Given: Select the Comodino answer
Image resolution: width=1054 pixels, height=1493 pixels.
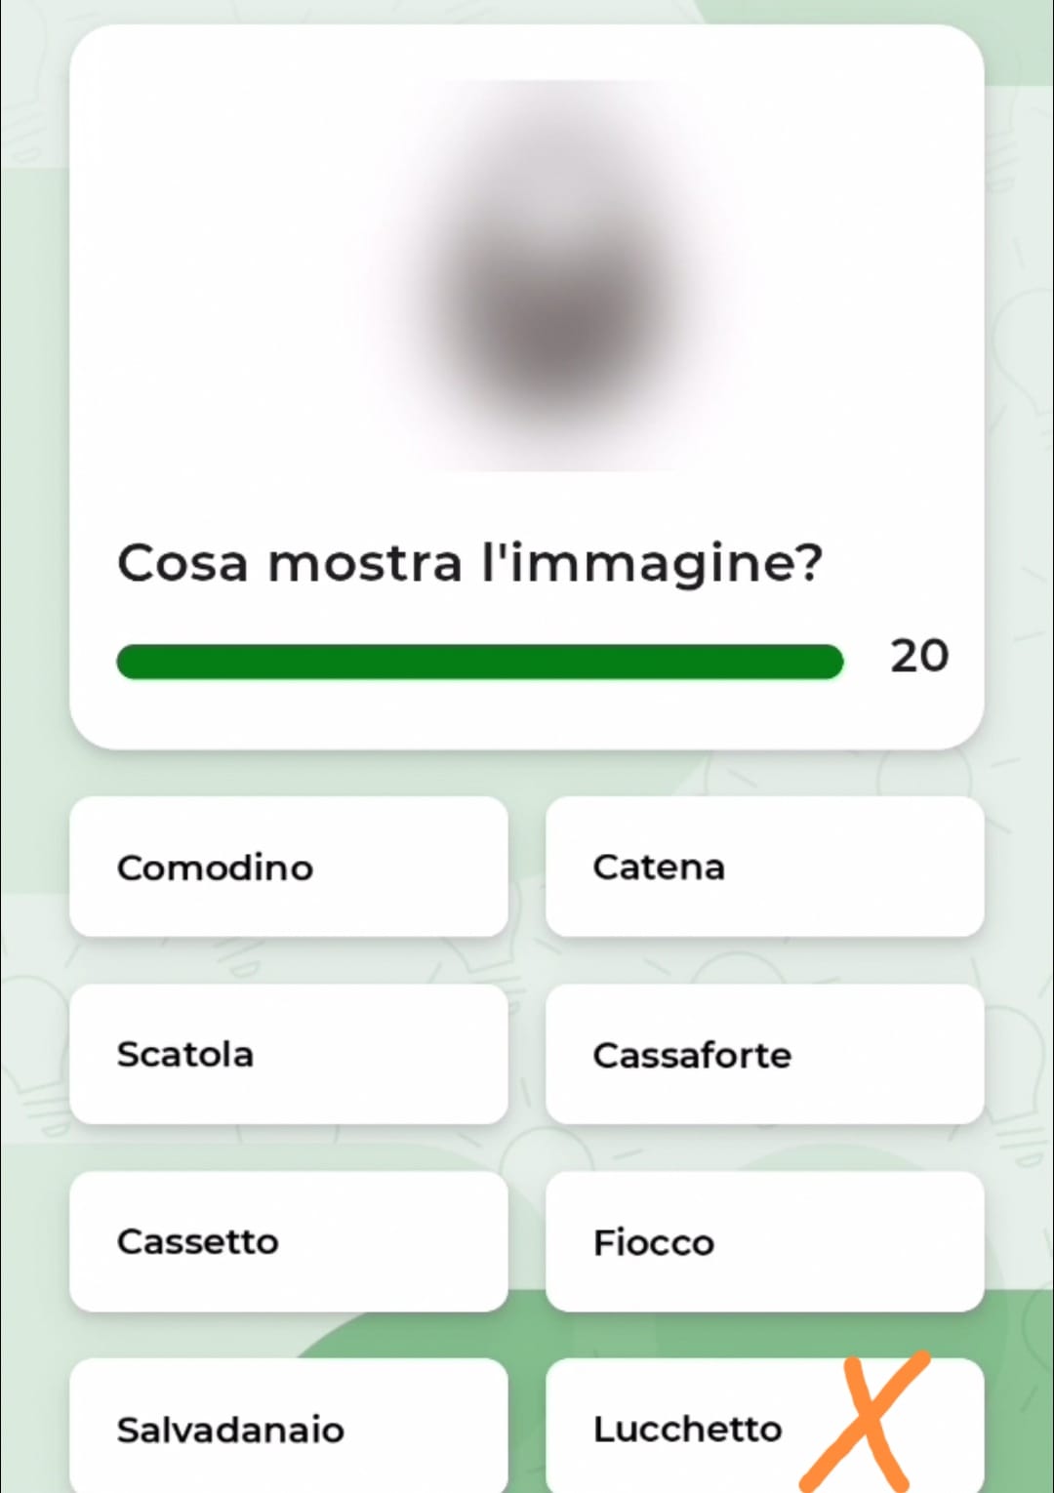Looking at the screenshot, I should pos(289,867).
